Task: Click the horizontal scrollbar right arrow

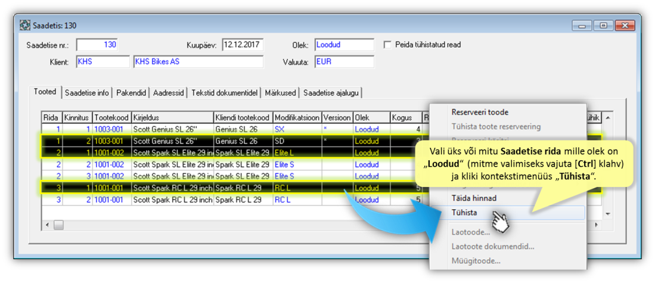Action: click(x=597, y=225)
